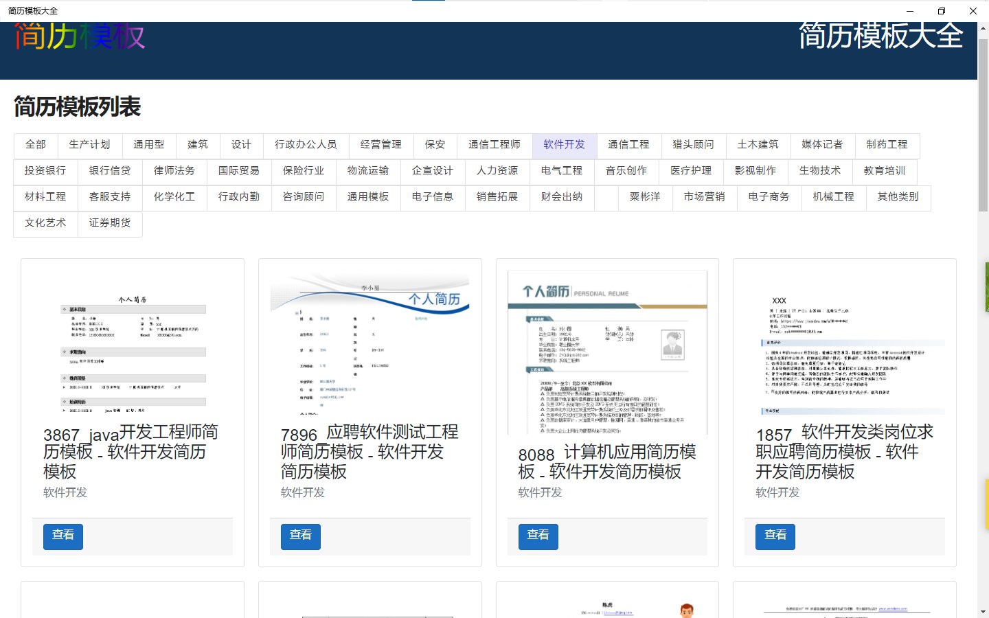Select the 软件开发 category tab

click(565, 145)
